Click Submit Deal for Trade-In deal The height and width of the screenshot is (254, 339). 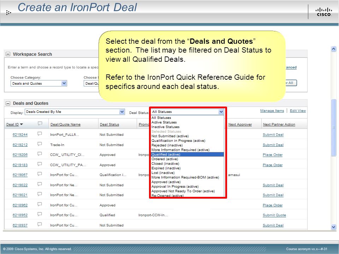[273, 145]
